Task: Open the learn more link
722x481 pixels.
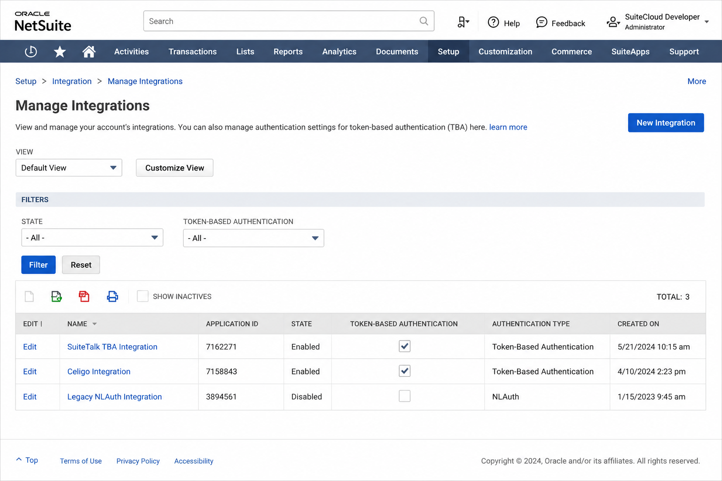Action: coord(508,127)
